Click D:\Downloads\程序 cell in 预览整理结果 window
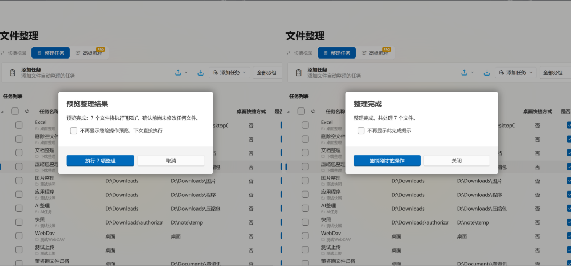The width and height of the screenshot is (571, 266). point(193,195)
